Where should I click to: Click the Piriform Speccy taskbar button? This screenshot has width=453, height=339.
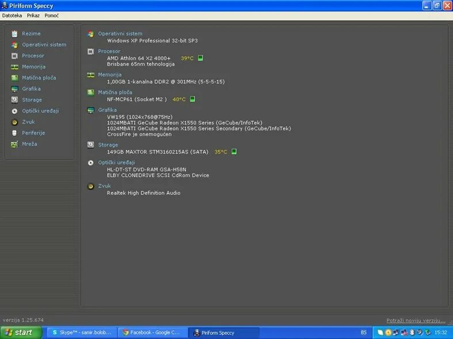click(223, 333)
